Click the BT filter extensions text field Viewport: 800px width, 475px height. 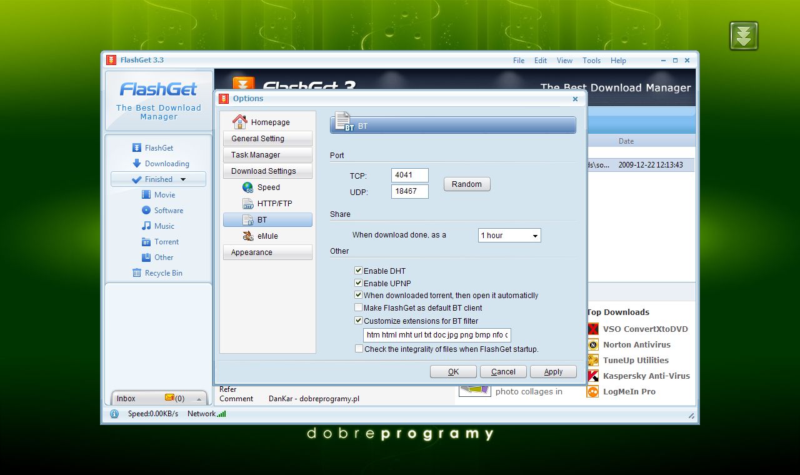coord(437,335)
